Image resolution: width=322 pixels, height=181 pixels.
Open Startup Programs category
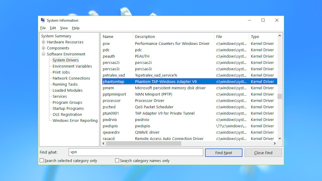[x=68, y=109]
